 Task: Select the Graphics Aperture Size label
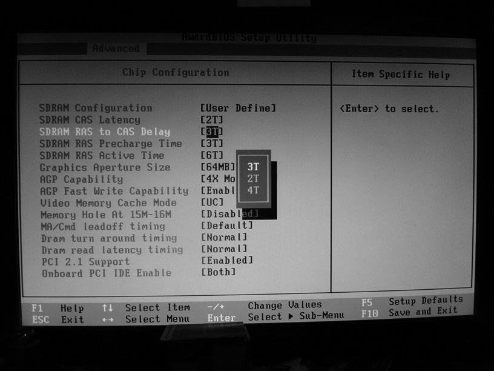(x=105, y=167)
